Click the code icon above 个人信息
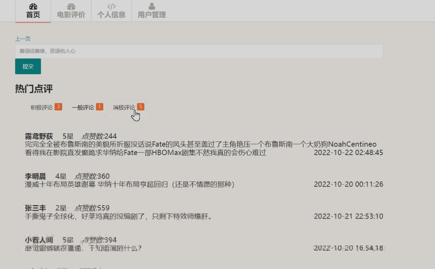 tap(111, 7)
